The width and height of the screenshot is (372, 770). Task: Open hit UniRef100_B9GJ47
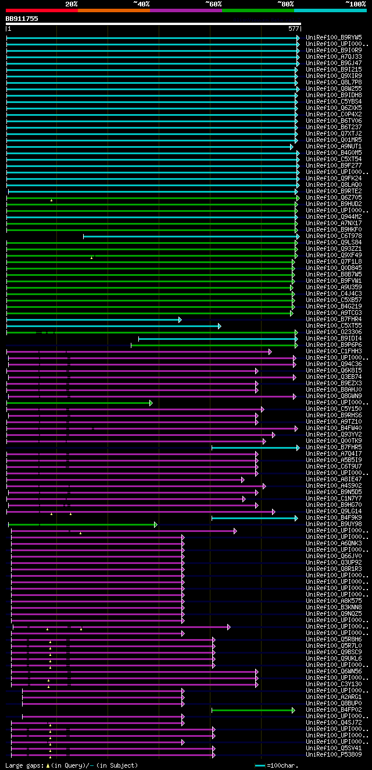coord(334,63)
